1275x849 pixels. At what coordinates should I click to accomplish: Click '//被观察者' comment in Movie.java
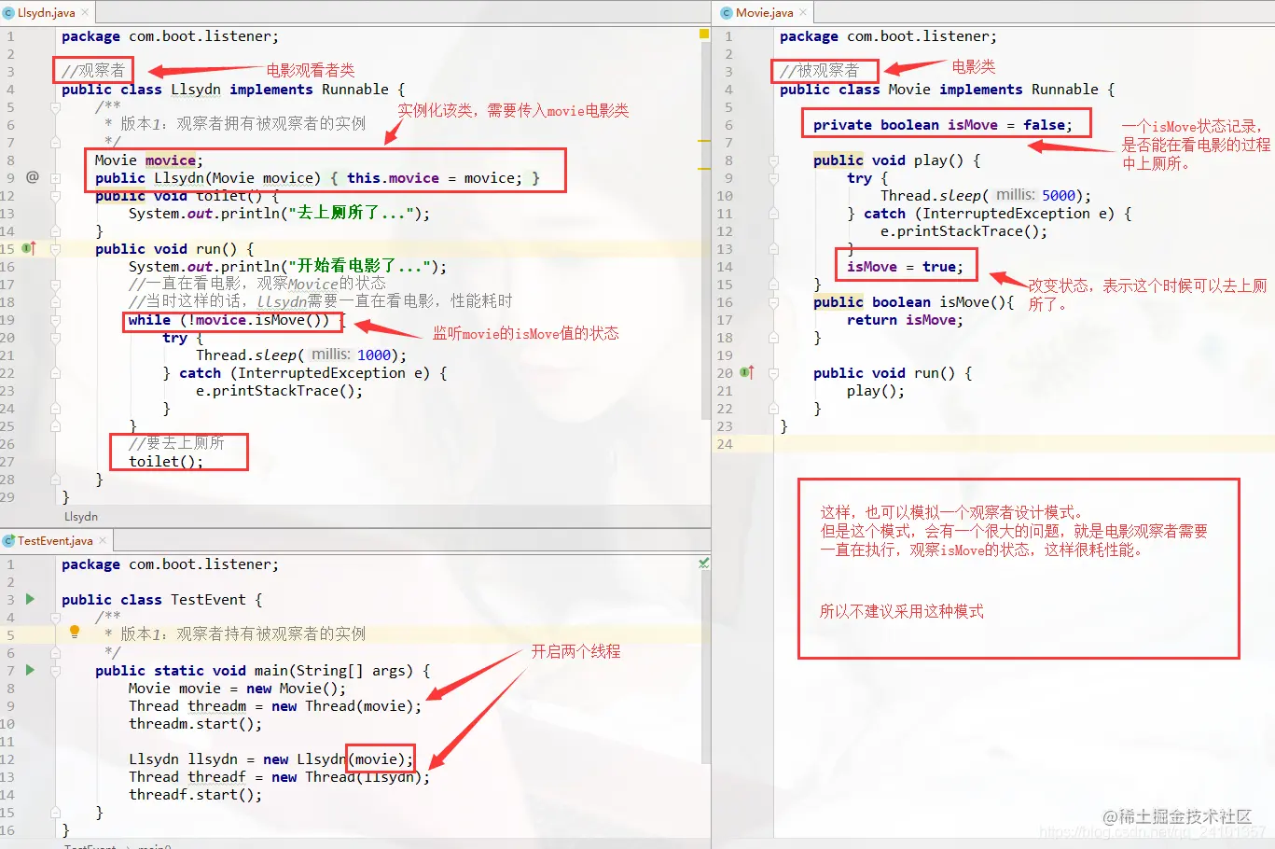[x=820, y=71]
